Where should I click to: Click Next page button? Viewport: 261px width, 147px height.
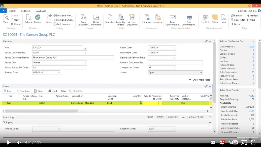[x=251, y=20]
